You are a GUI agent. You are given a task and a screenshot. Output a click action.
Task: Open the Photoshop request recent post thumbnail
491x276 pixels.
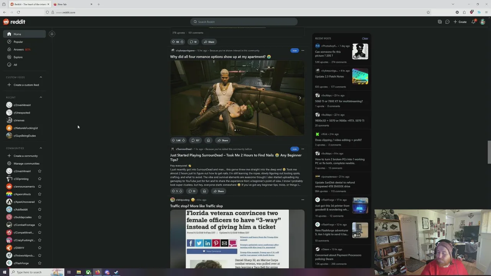pos(360,52)
